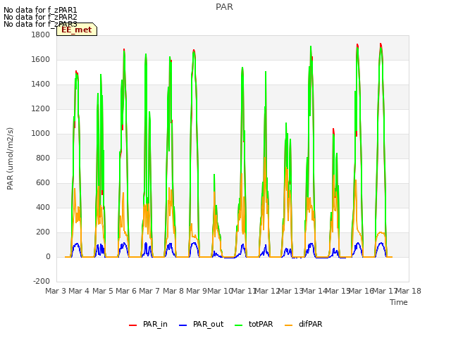Click the EE_met annotation box
Screen dimensions: 451x338
(x=77, y=30)
